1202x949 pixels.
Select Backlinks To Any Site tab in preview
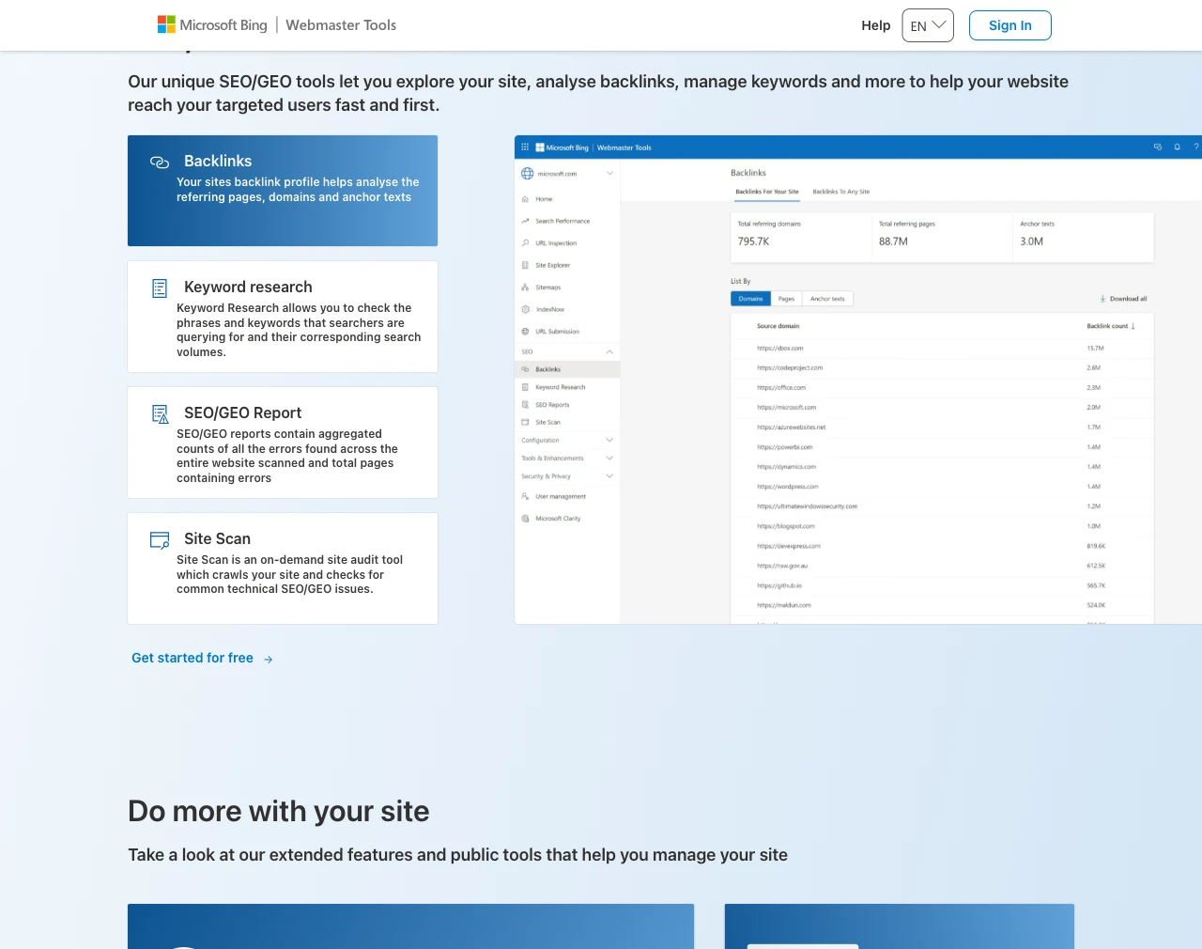coord(841,192)
